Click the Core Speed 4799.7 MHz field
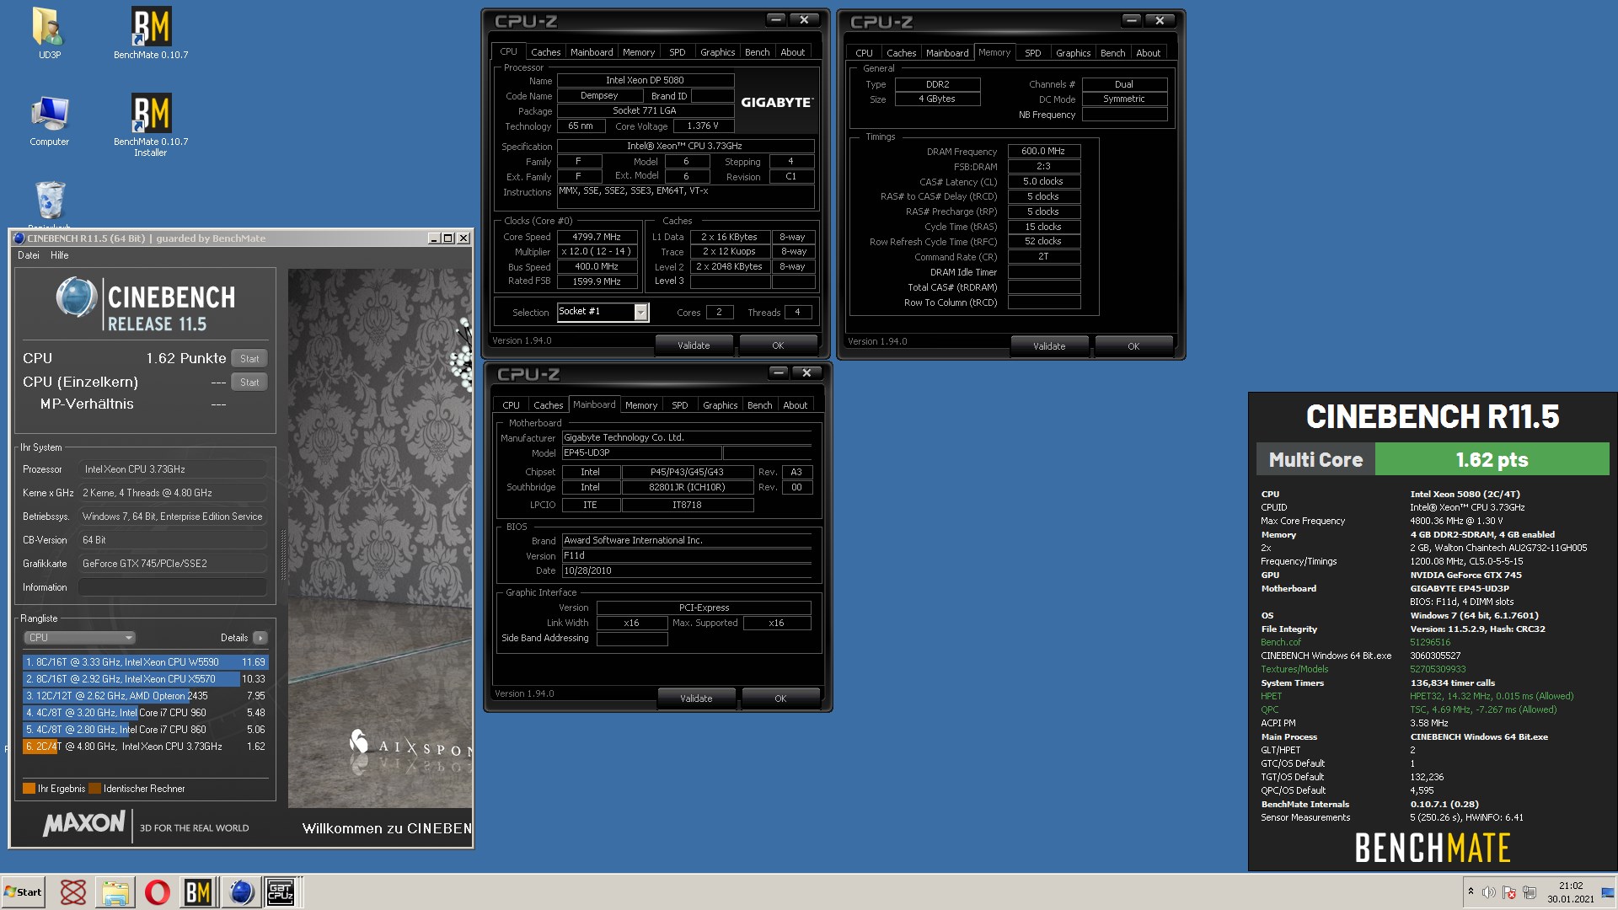The width and height of the screenshot is (1618, 910). [x=596, y=238]
